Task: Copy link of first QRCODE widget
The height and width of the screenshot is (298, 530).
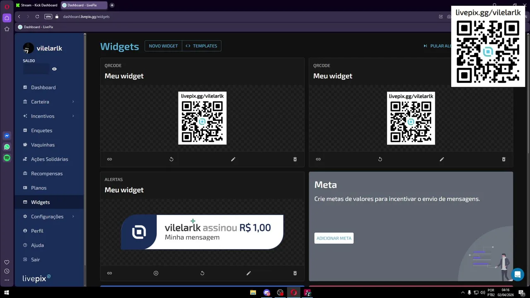Action: 110,159
